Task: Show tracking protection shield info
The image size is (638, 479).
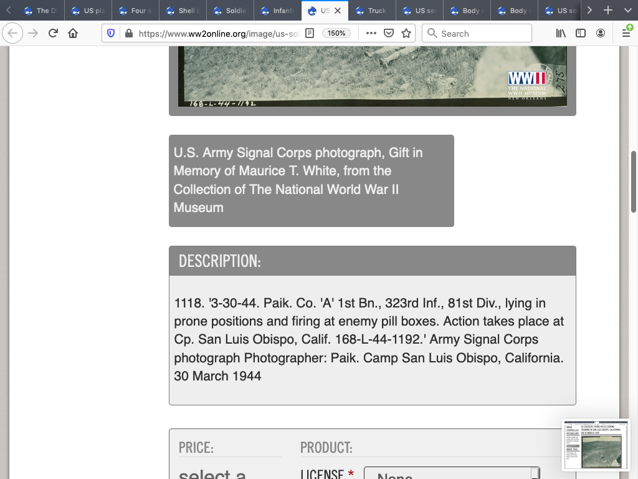Action: (x=111, y=33)
